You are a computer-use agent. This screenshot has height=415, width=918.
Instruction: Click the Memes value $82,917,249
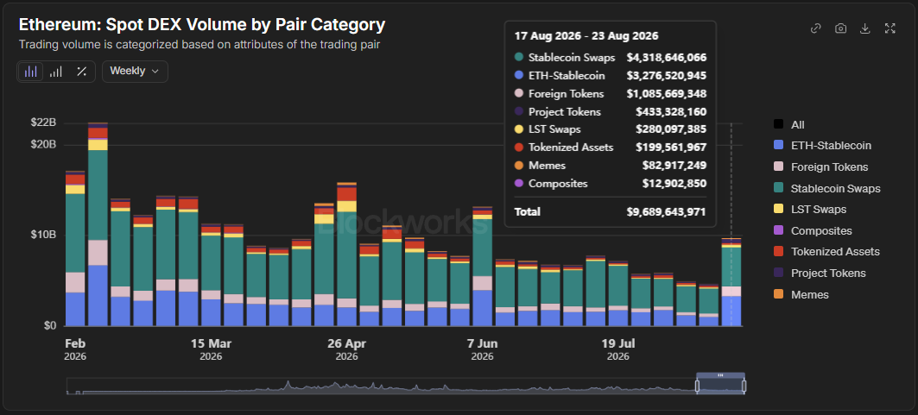point(674,166)
